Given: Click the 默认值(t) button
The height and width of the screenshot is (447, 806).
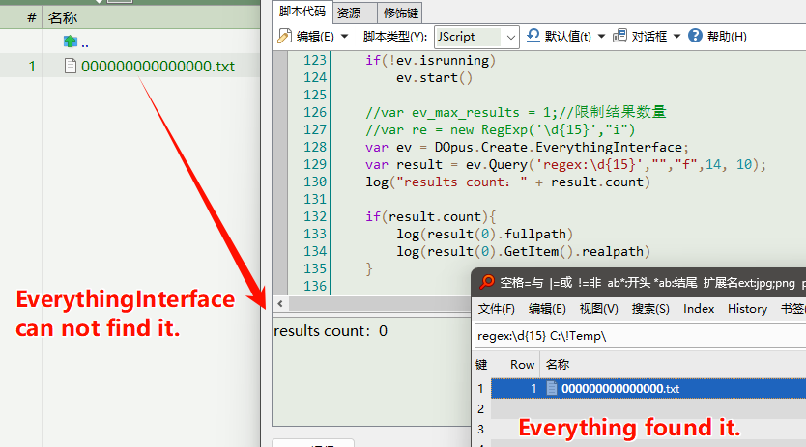Looking at the screenshot, I should click(567, 37).
